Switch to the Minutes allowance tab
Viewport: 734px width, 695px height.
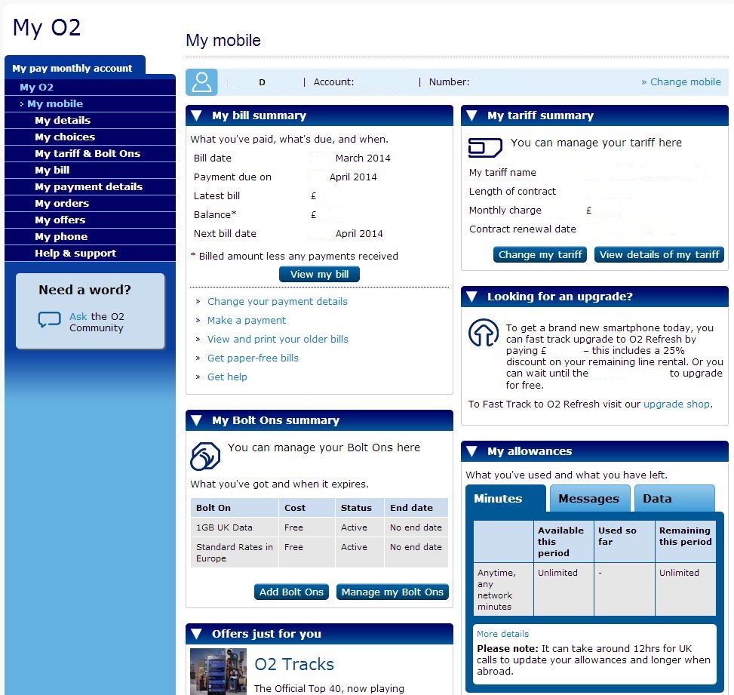tap(505, 499)
